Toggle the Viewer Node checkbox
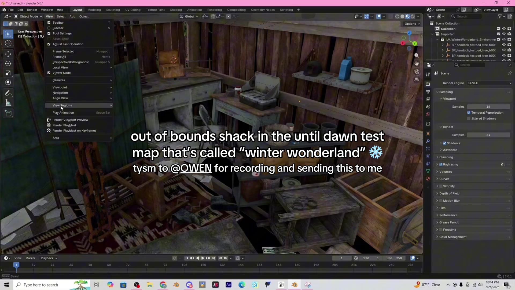Viewport: 515px width, 290px height. pyautogui.click(x=49, y=73)
